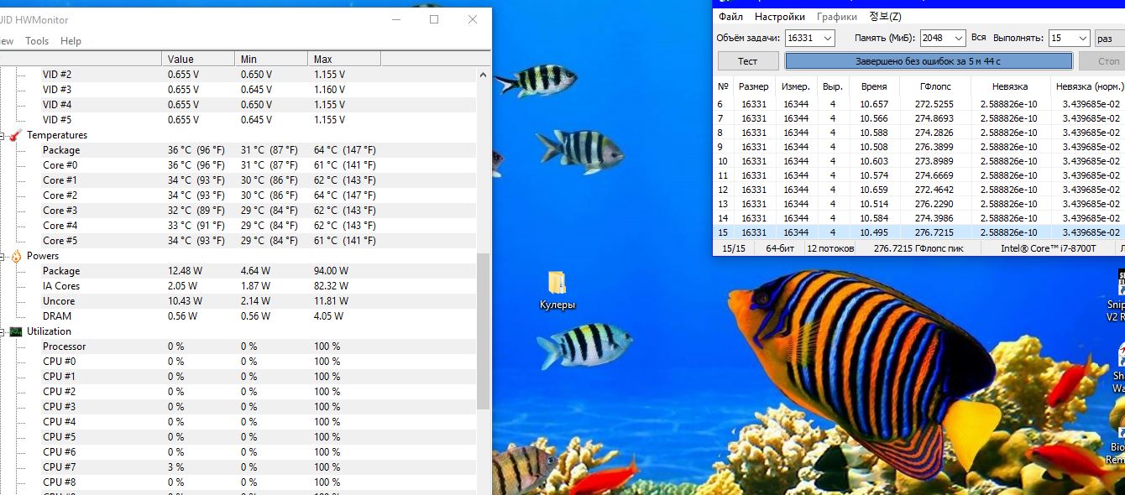
Task: Click the 15/15 status bar entry
Action: click(734, 248)
